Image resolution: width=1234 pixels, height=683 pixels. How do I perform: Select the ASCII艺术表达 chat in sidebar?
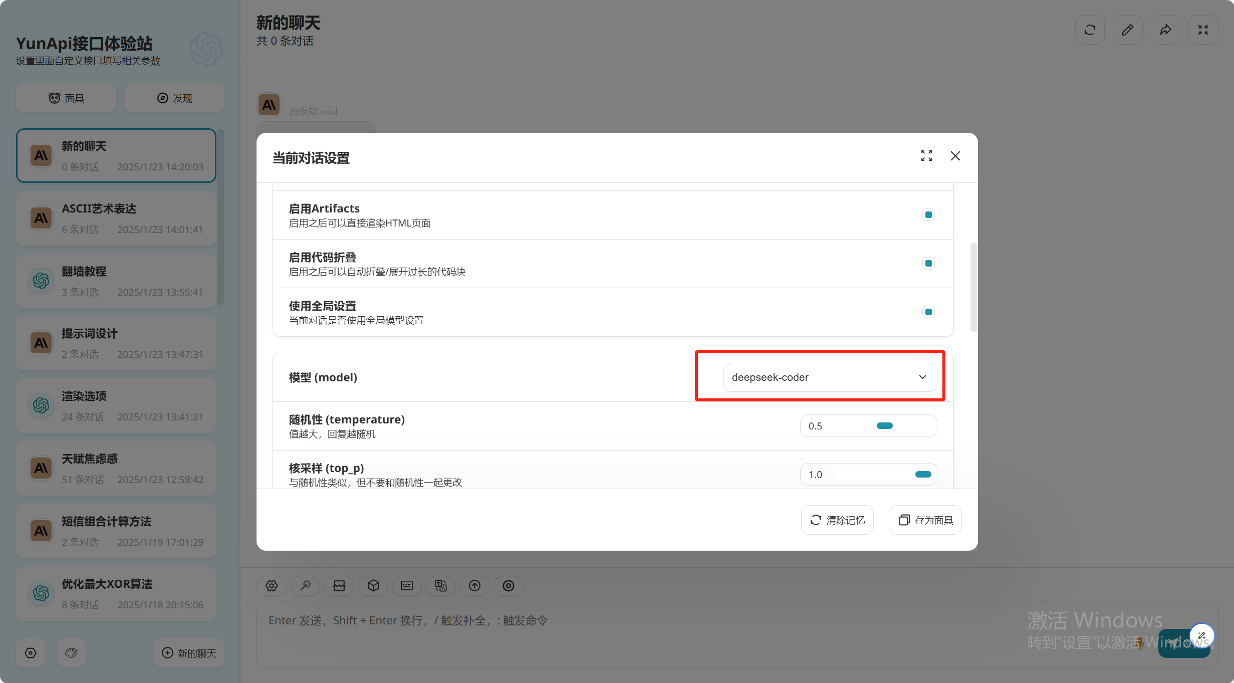click(x=116, y=218)
